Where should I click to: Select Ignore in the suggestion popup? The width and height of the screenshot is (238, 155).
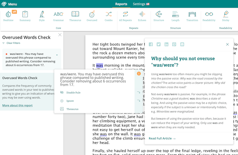click(x=70, y=101)
